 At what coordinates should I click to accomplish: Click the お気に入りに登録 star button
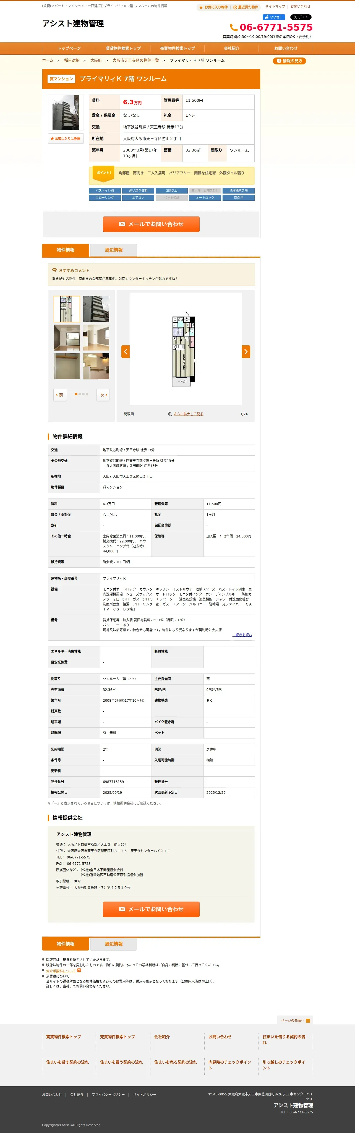[66, 139]
